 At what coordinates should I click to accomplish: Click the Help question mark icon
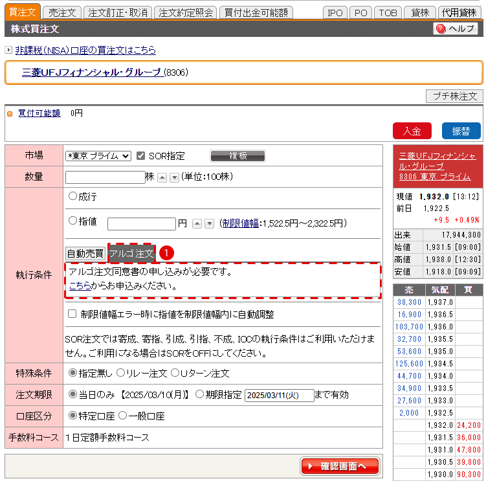click(x=441, y=29)
